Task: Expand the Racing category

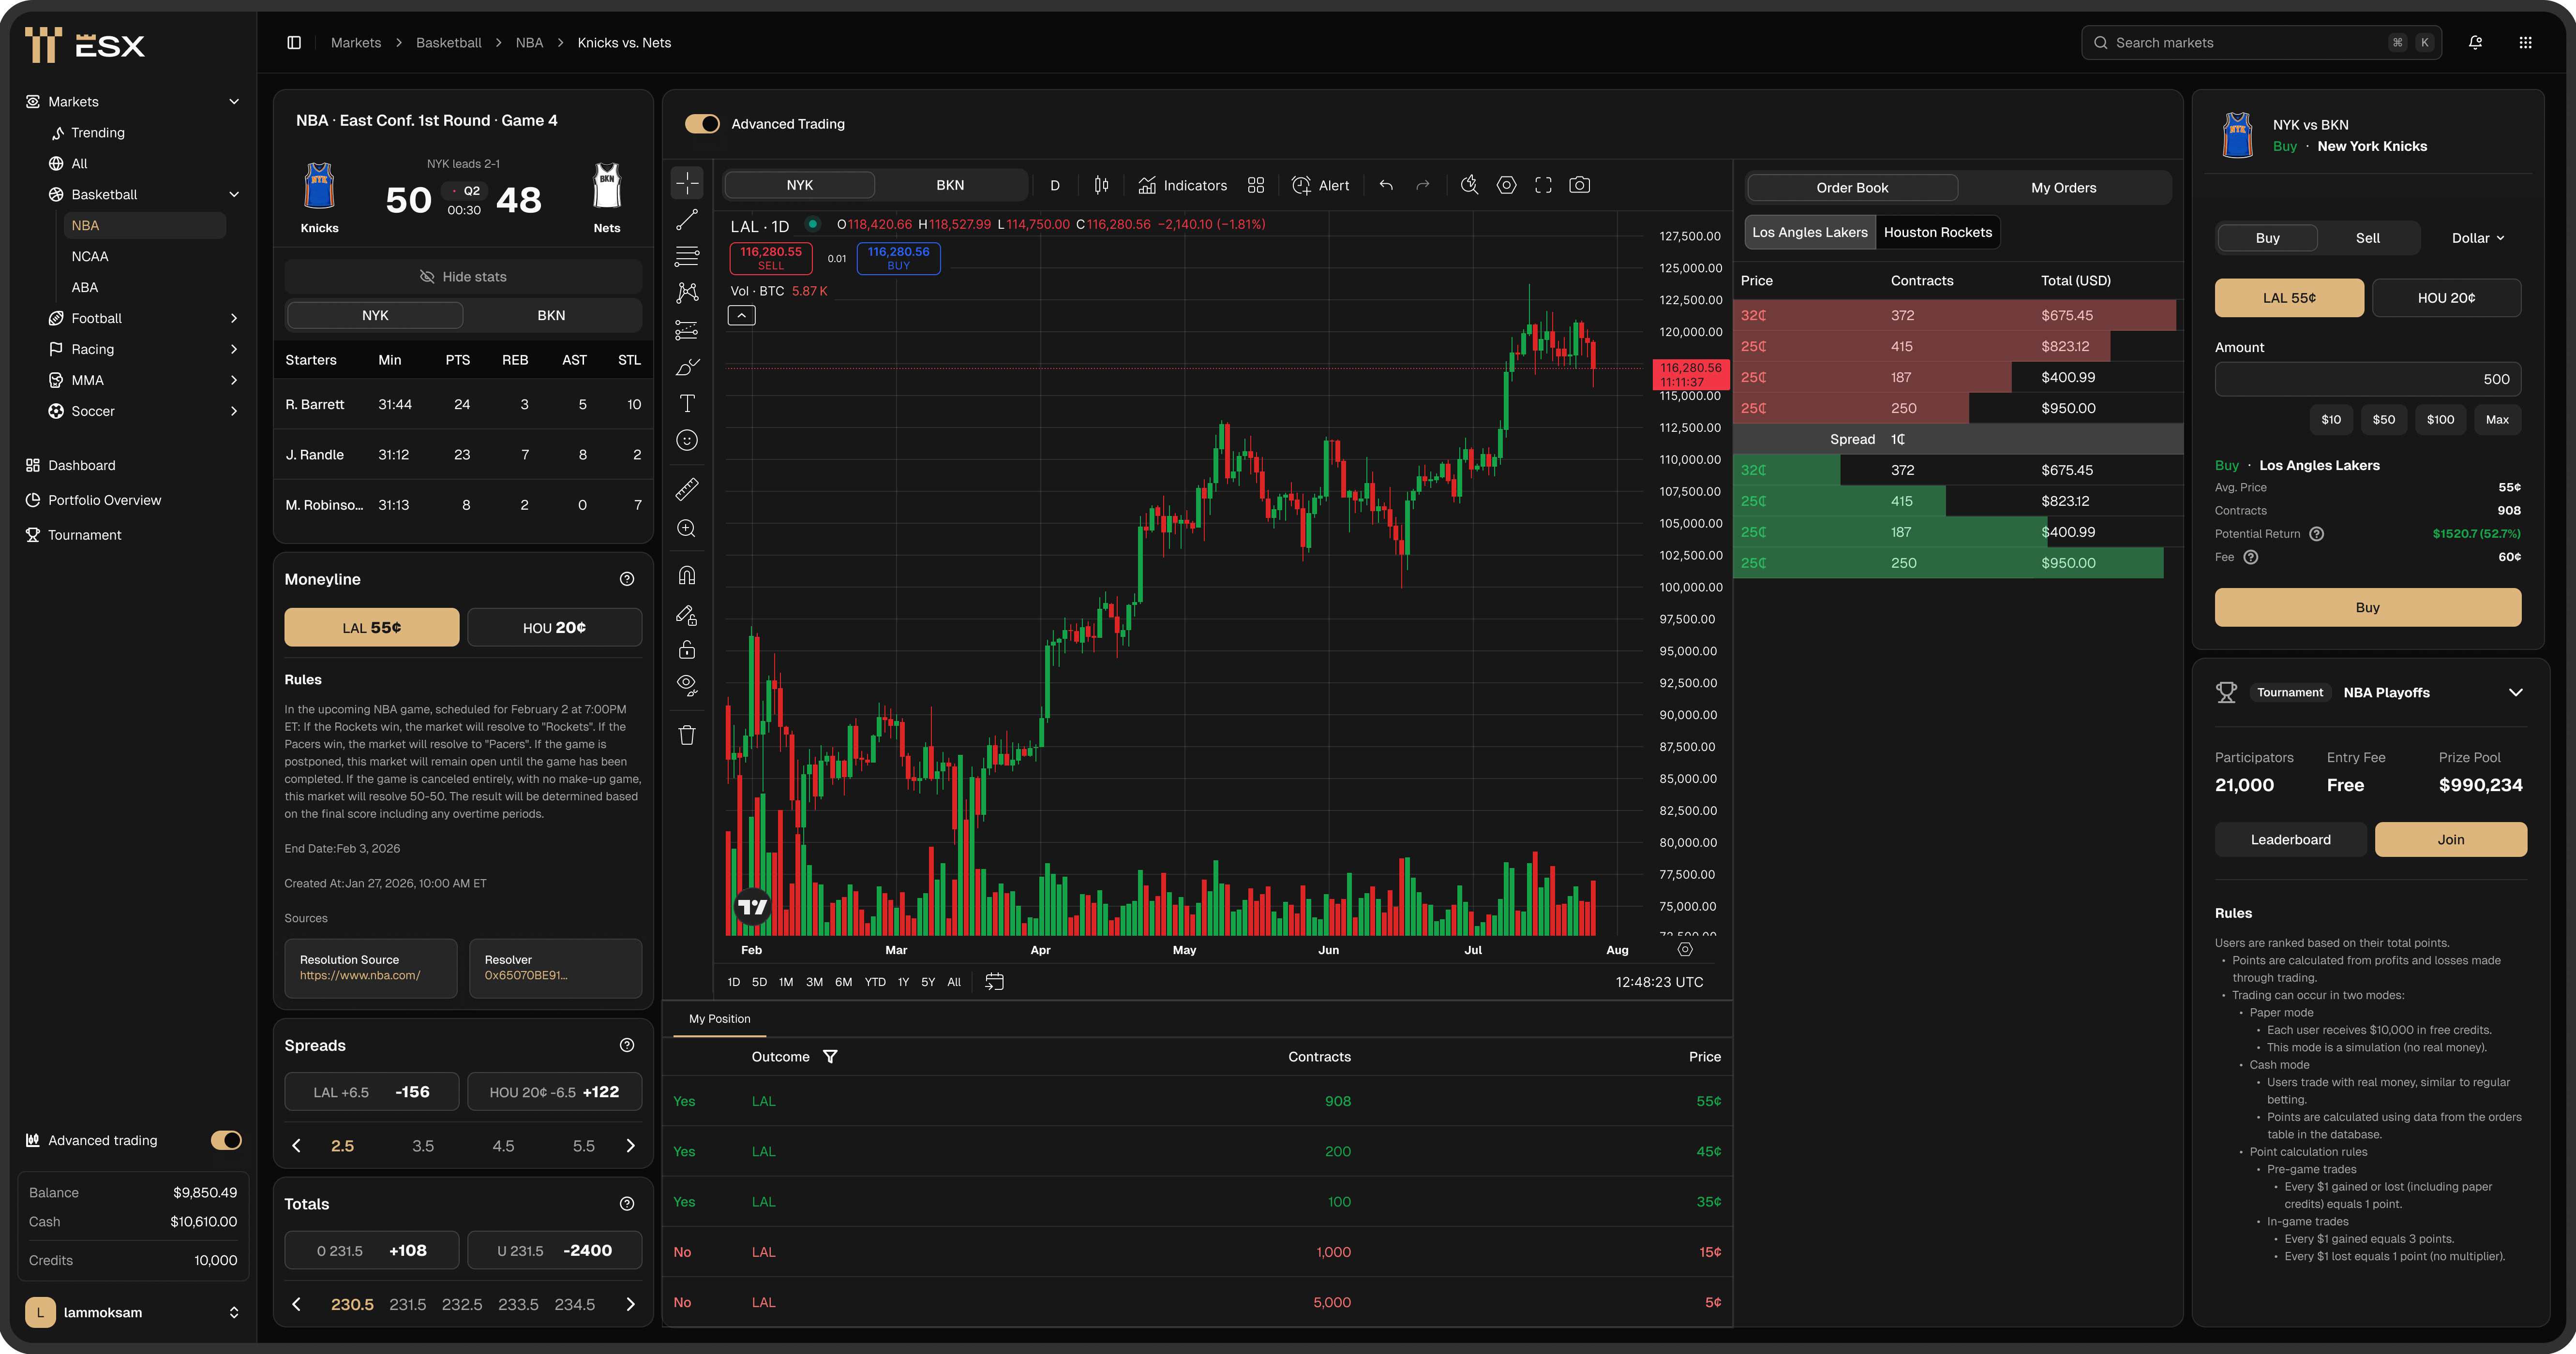Action: pyautogui.click(x=234, y=350)
